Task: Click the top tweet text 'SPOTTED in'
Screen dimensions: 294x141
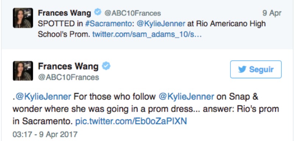Action: [60, 24]
